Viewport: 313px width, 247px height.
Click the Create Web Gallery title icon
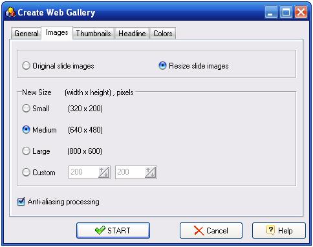(10, 12)
